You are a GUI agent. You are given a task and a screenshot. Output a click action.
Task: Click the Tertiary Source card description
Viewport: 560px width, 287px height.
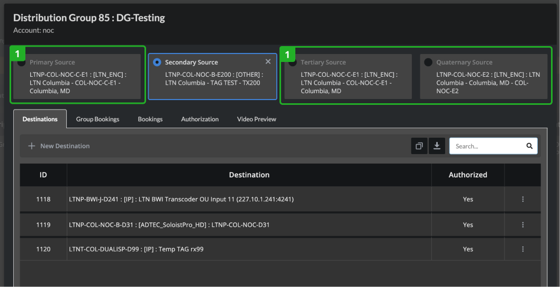point(349,83)
